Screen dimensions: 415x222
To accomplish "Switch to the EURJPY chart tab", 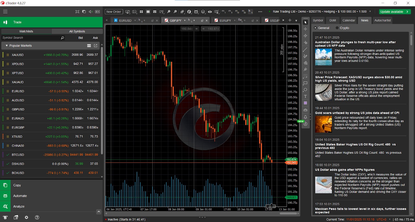I will click(225, 20).
